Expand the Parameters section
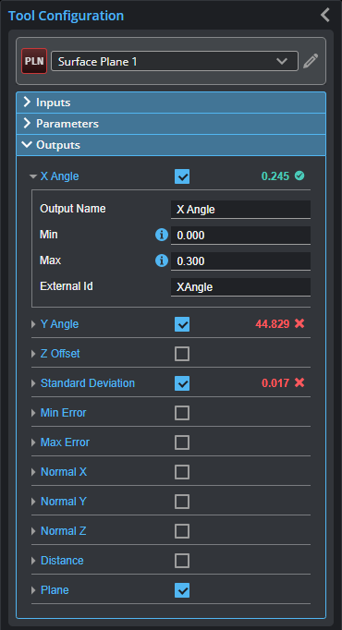This screenshot has width=342, height=630. [171, 124]
